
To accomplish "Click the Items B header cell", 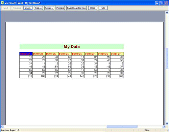I will tap(39, 54).
